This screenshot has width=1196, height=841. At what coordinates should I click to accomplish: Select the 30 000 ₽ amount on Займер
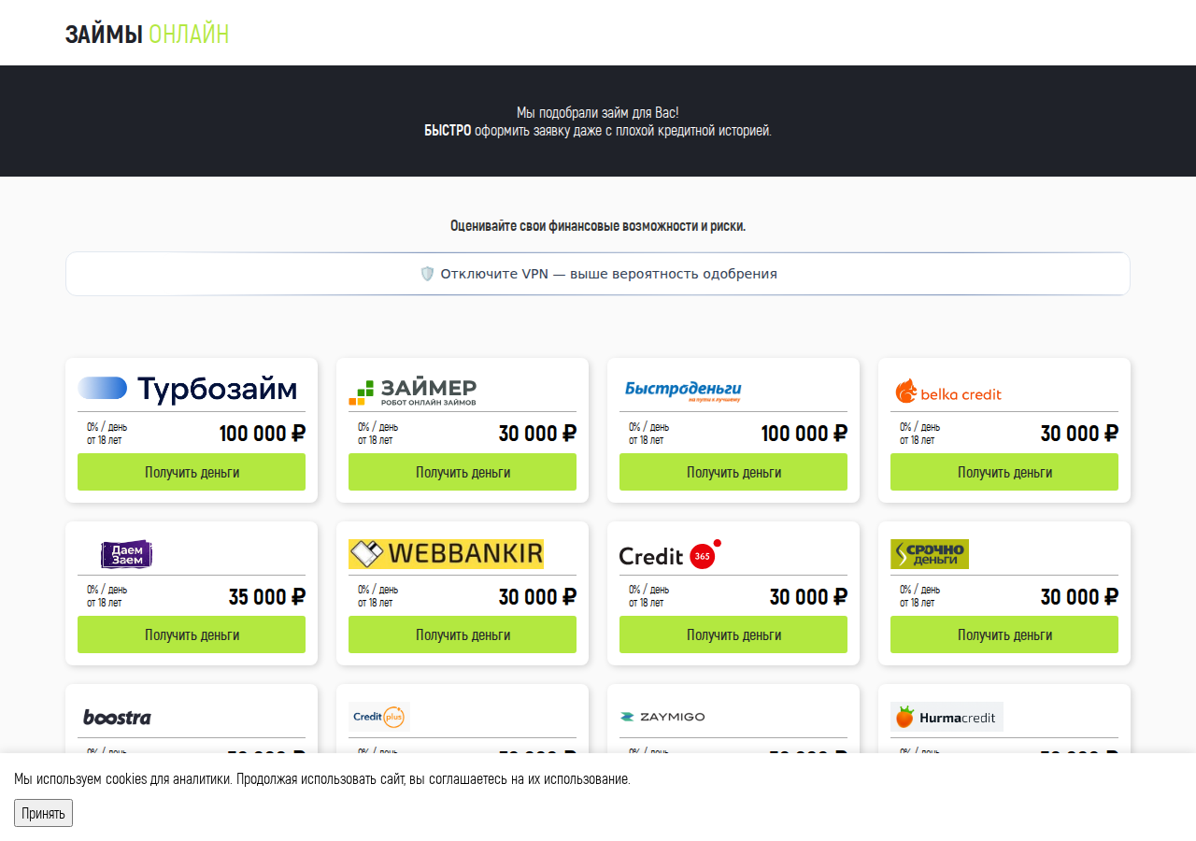click(x=537, y=434)
